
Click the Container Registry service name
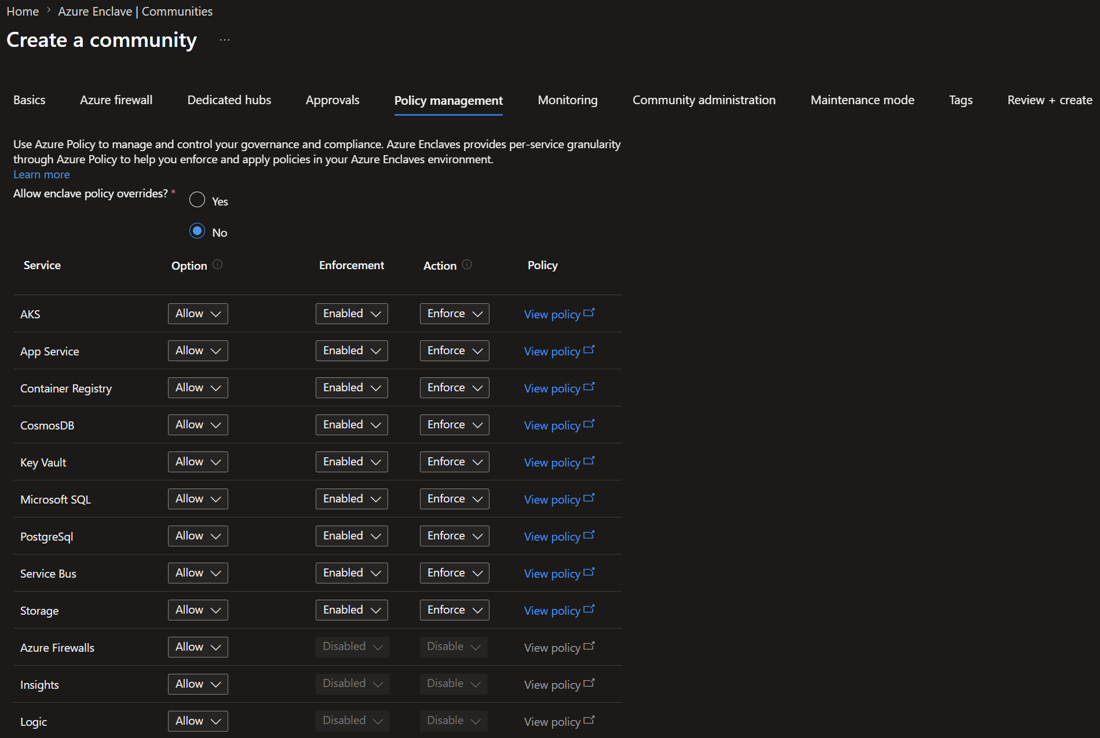click(x=66, y=388)
